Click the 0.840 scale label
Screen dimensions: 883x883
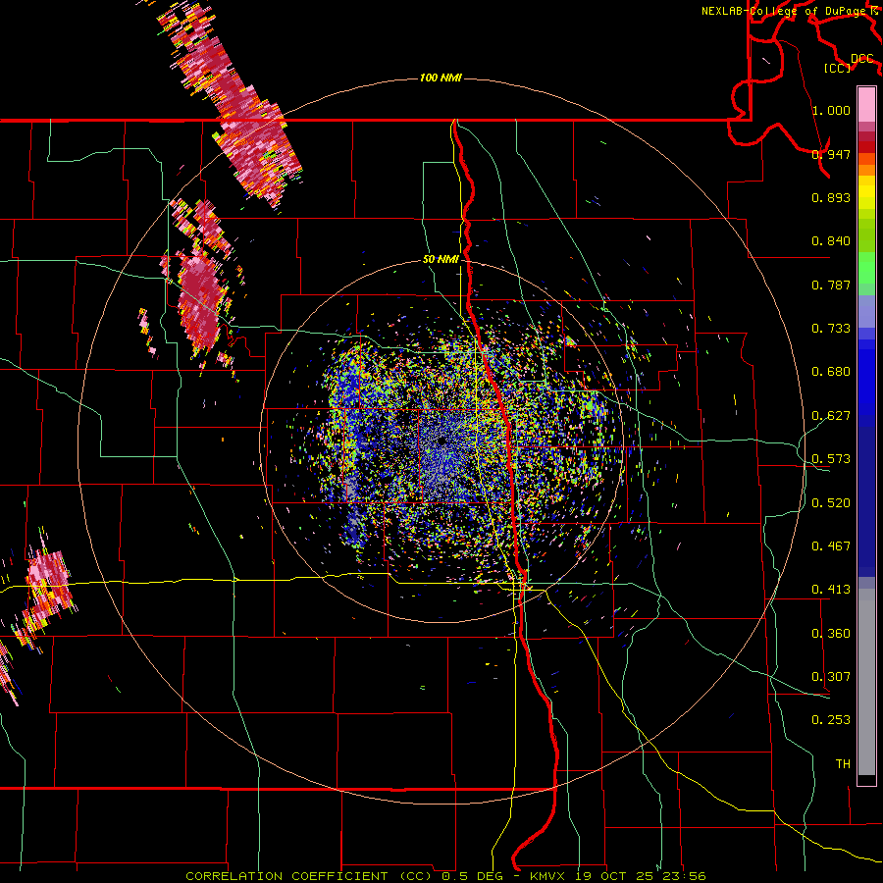coord(831,241)
